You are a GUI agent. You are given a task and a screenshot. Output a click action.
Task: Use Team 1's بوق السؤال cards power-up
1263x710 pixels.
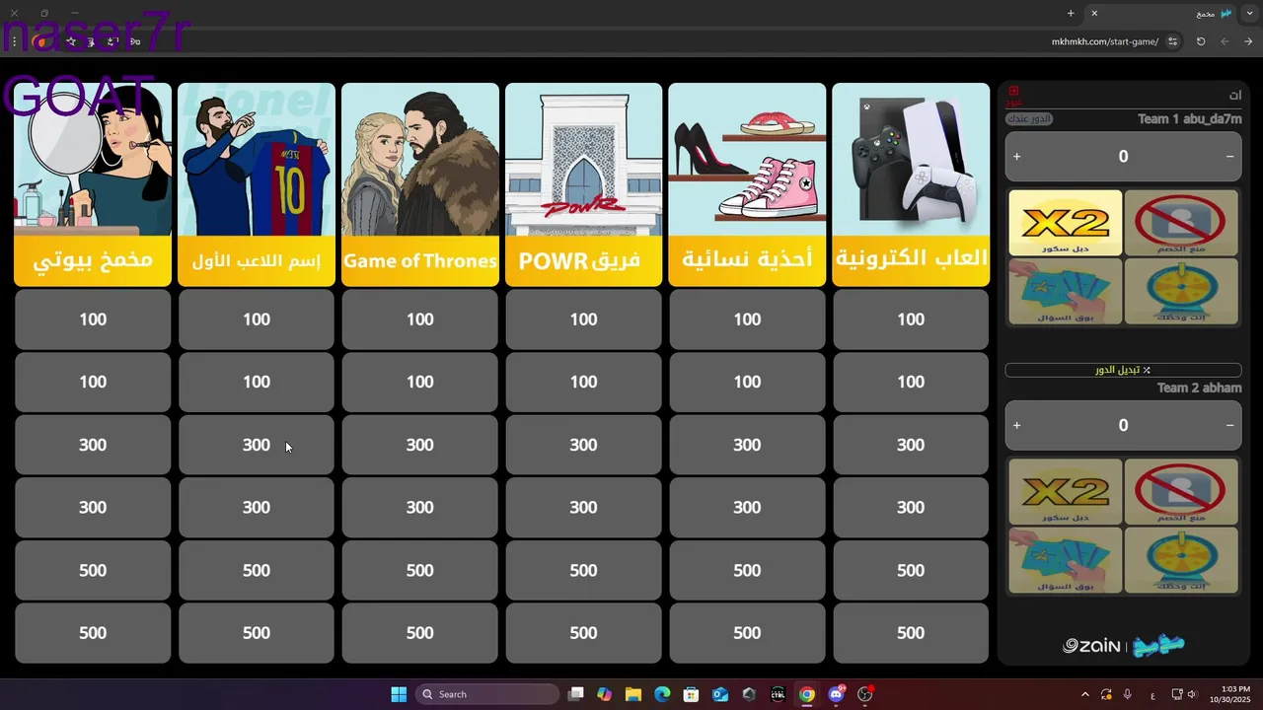click(x=1066, y=291)
